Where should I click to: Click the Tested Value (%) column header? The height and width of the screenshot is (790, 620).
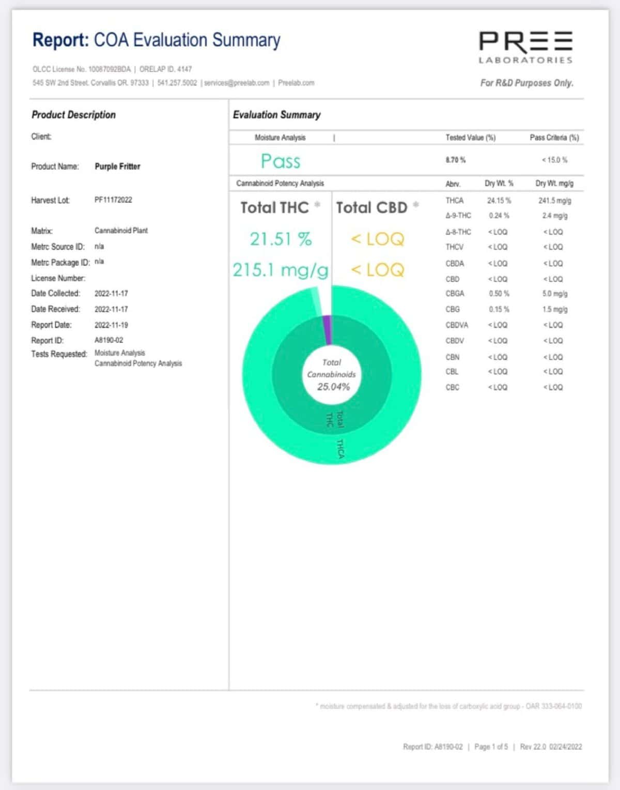pos(470,138)
